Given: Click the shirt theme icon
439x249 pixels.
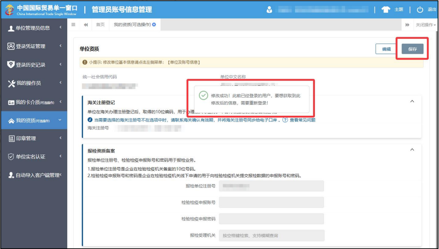Looking at the screenshot, I should (x=386, y=9).
